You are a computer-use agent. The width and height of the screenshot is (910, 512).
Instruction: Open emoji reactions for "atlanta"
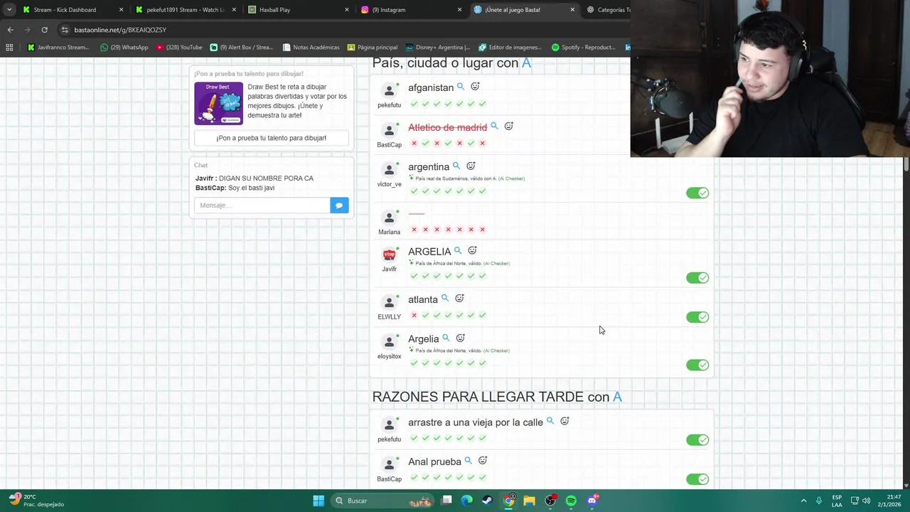pos(459,299)
